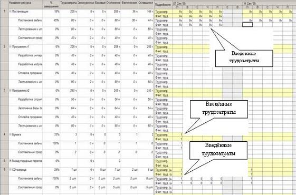This screenshot has height=195, width=296.
Task: Select the Название ресурса column header
Action: [25, 5]
